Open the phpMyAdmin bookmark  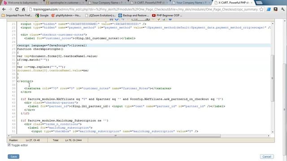(x=66, y=16)
